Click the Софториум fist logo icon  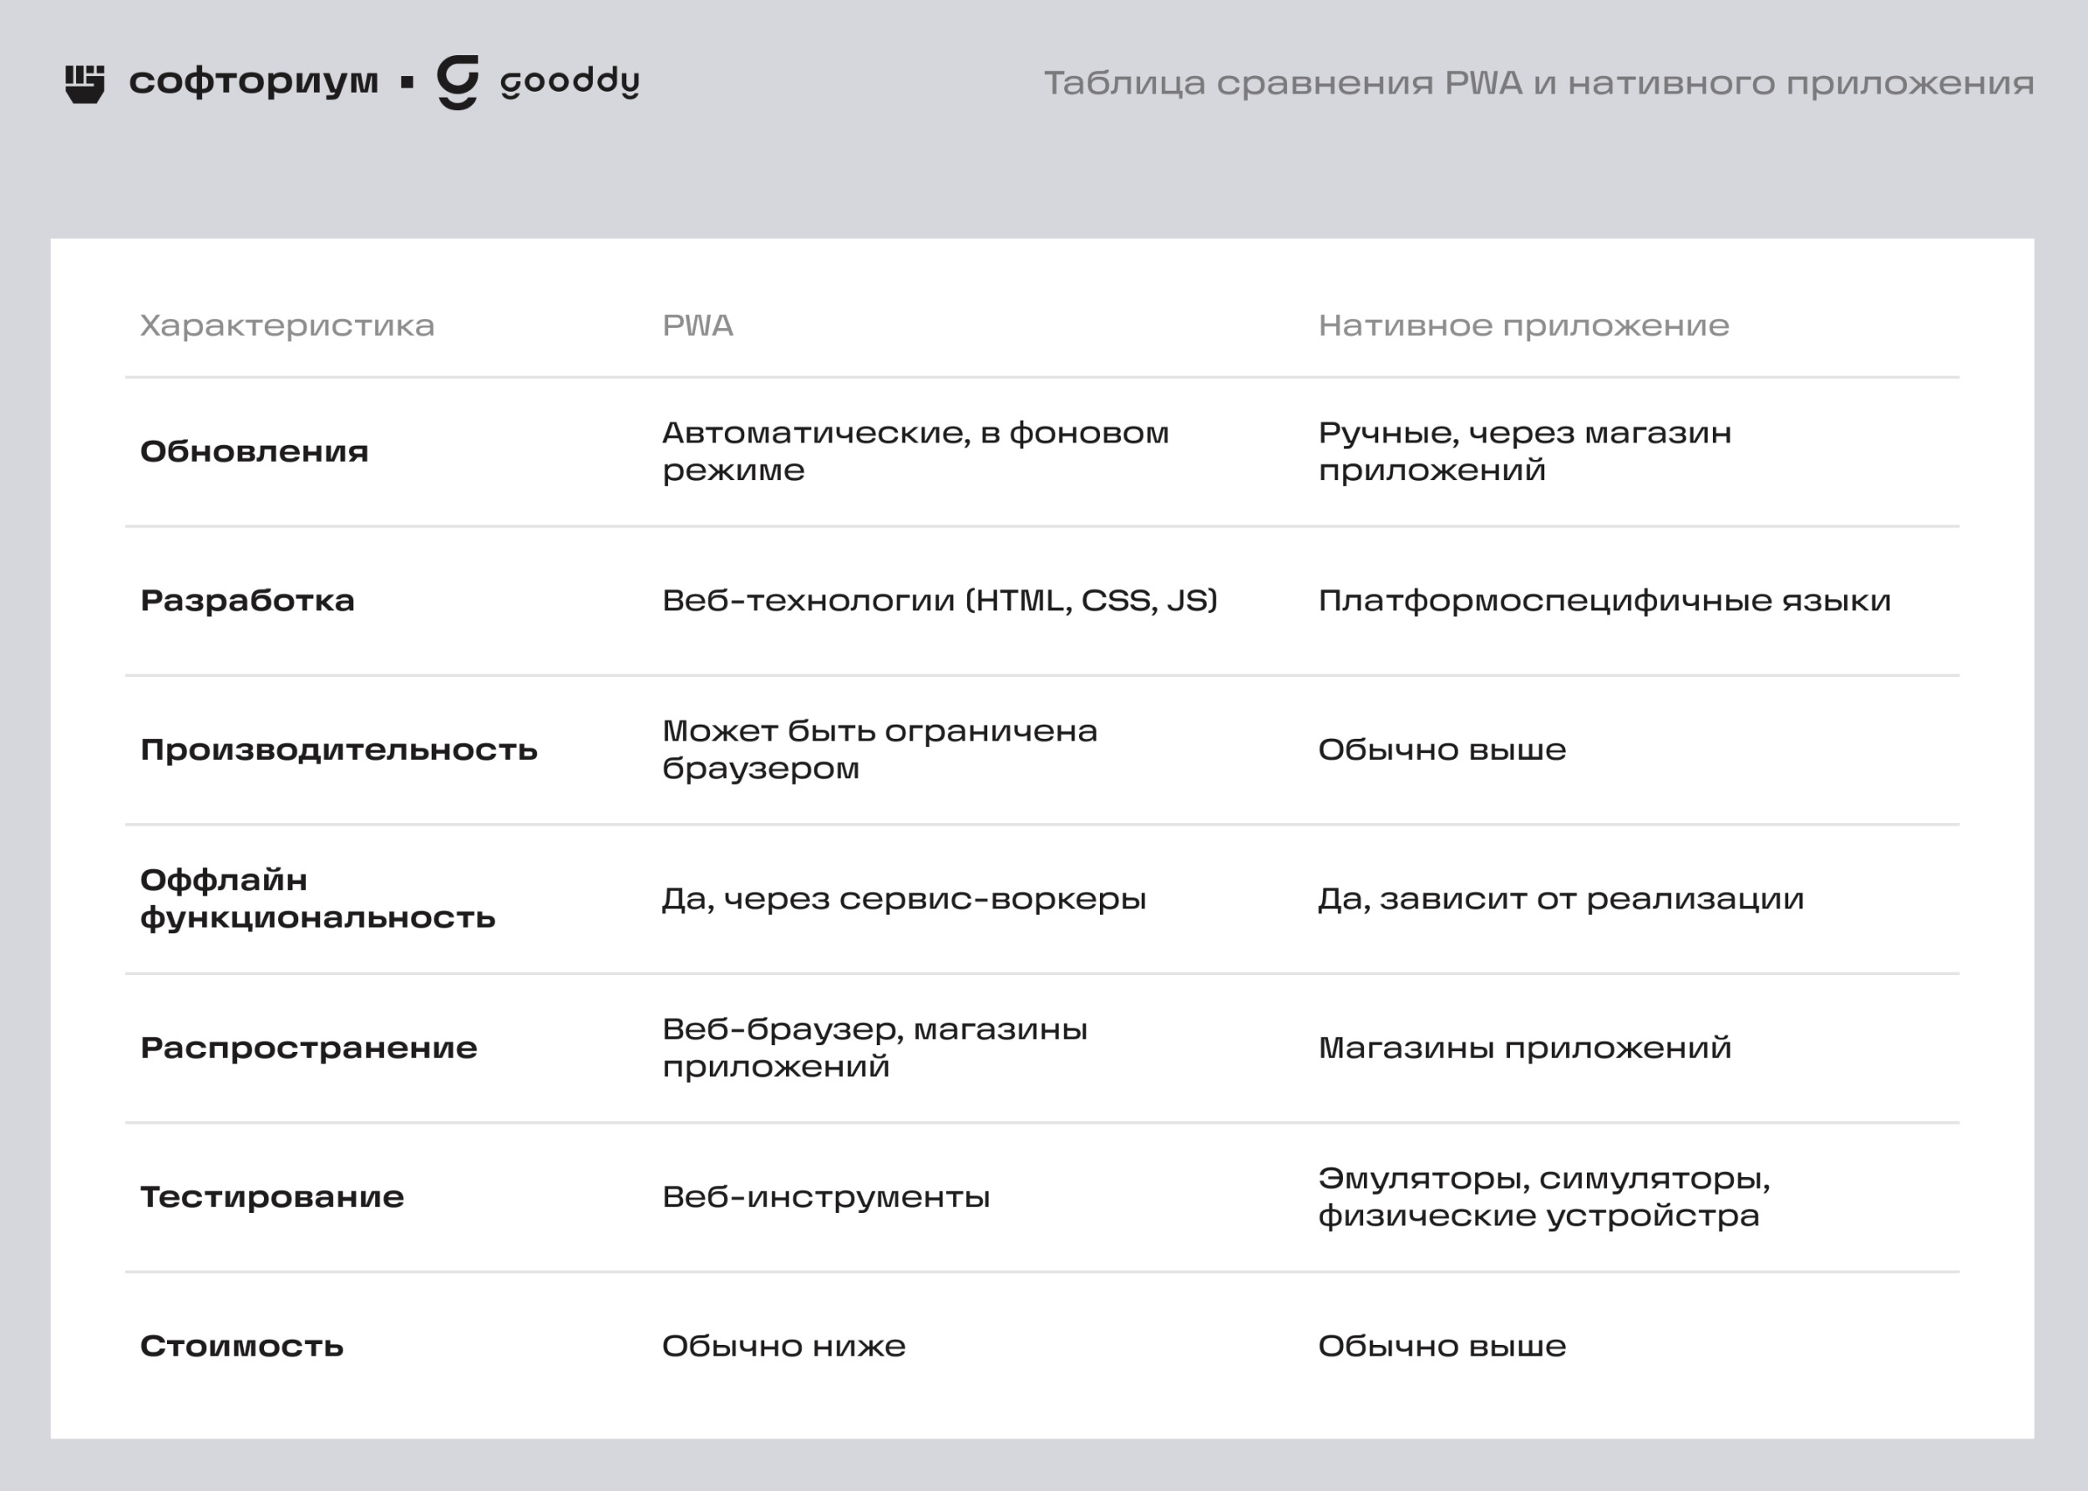pyautogui.click(x=84, y=83)
